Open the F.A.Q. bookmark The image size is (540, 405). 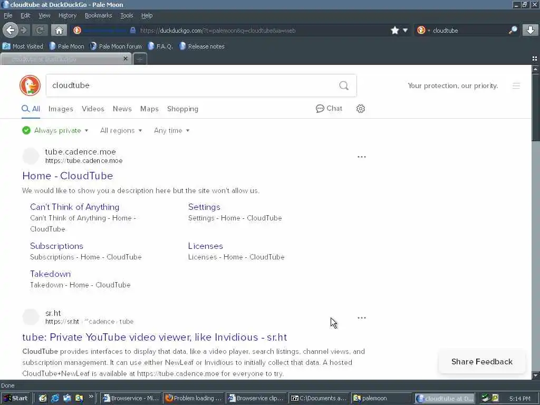tap(160, 46)
